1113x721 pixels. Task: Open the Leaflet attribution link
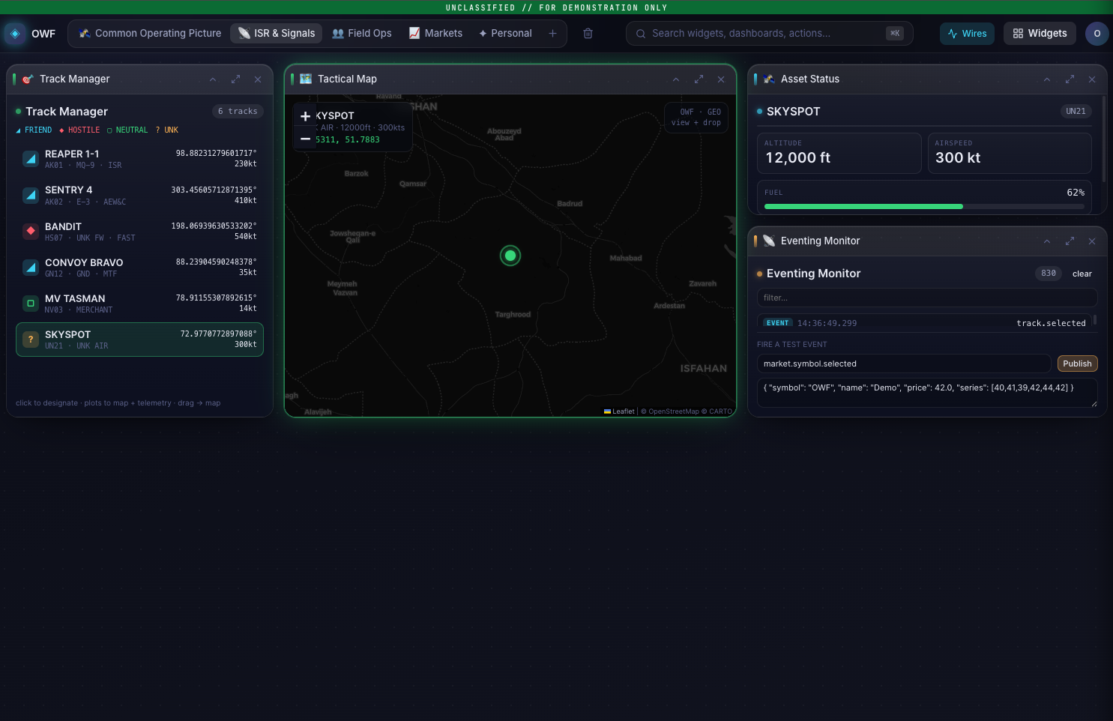coord(619,411)
